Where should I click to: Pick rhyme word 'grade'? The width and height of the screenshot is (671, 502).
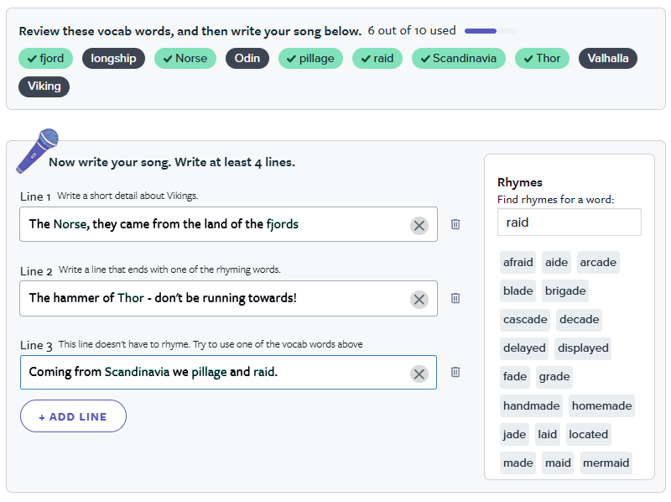pyautogui.click(x=554, y=377)
